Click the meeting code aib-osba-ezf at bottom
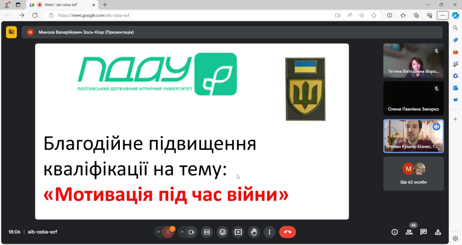 click(x=42, y=232)
